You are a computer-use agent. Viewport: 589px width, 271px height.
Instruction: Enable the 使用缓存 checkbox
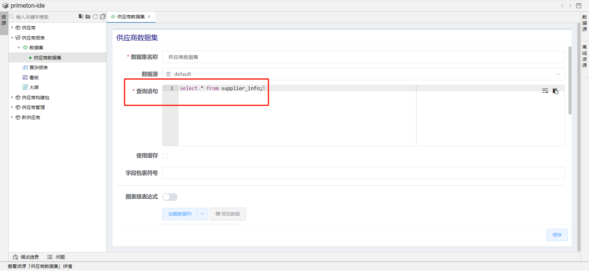tap(165, 156)
